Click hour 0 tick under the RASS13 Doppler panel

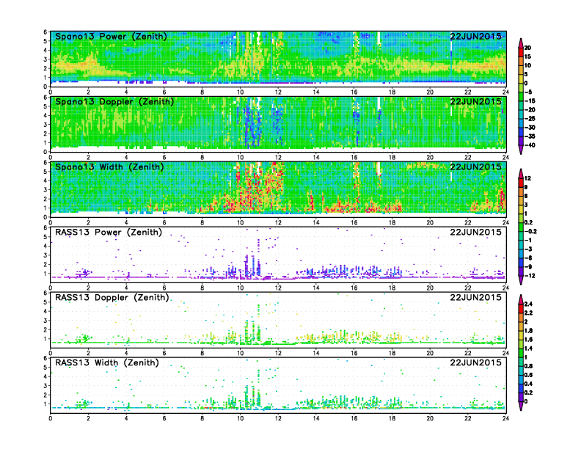pyautogui.click(x=51, y=353)
